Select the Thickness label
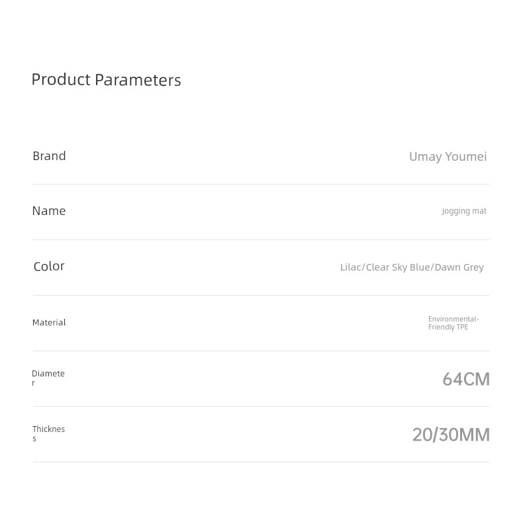This screenshot has height=518, width=523. pos(49,434)
